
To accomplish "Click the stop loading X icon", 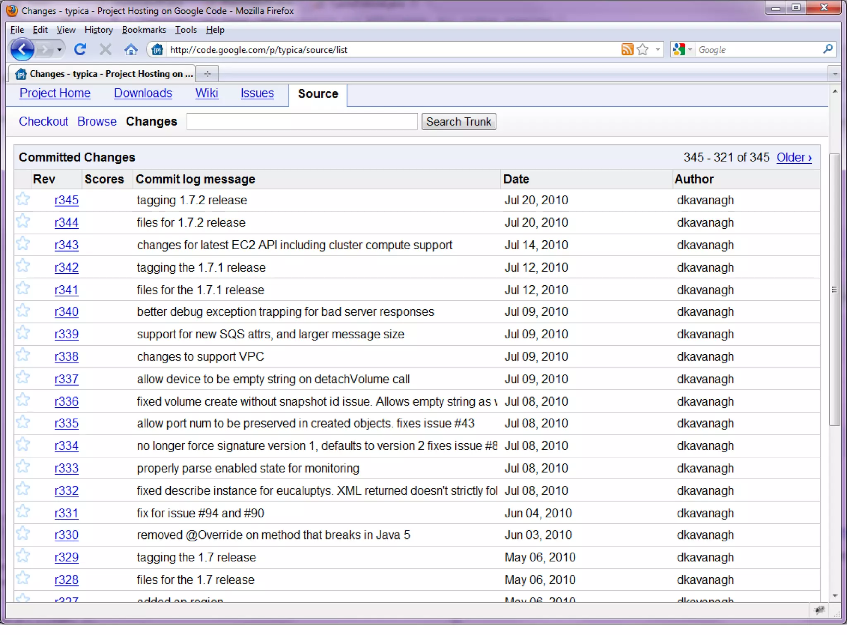I will point(105,50).
